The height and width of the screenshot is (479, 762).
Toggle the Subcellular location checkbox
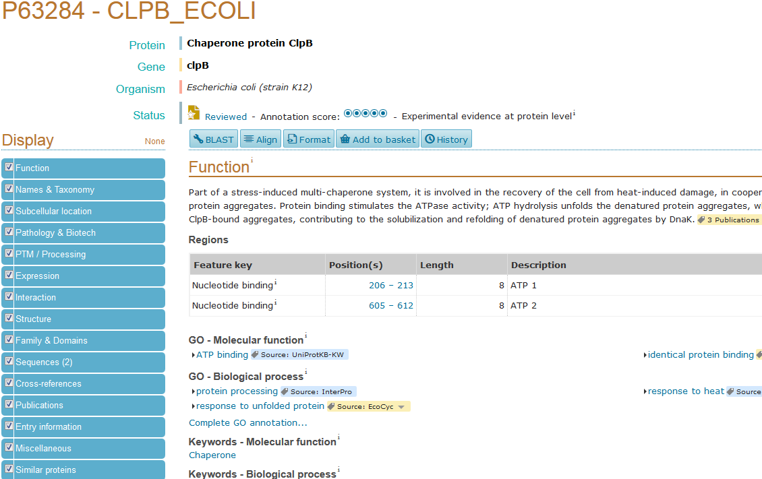point(9,210)
